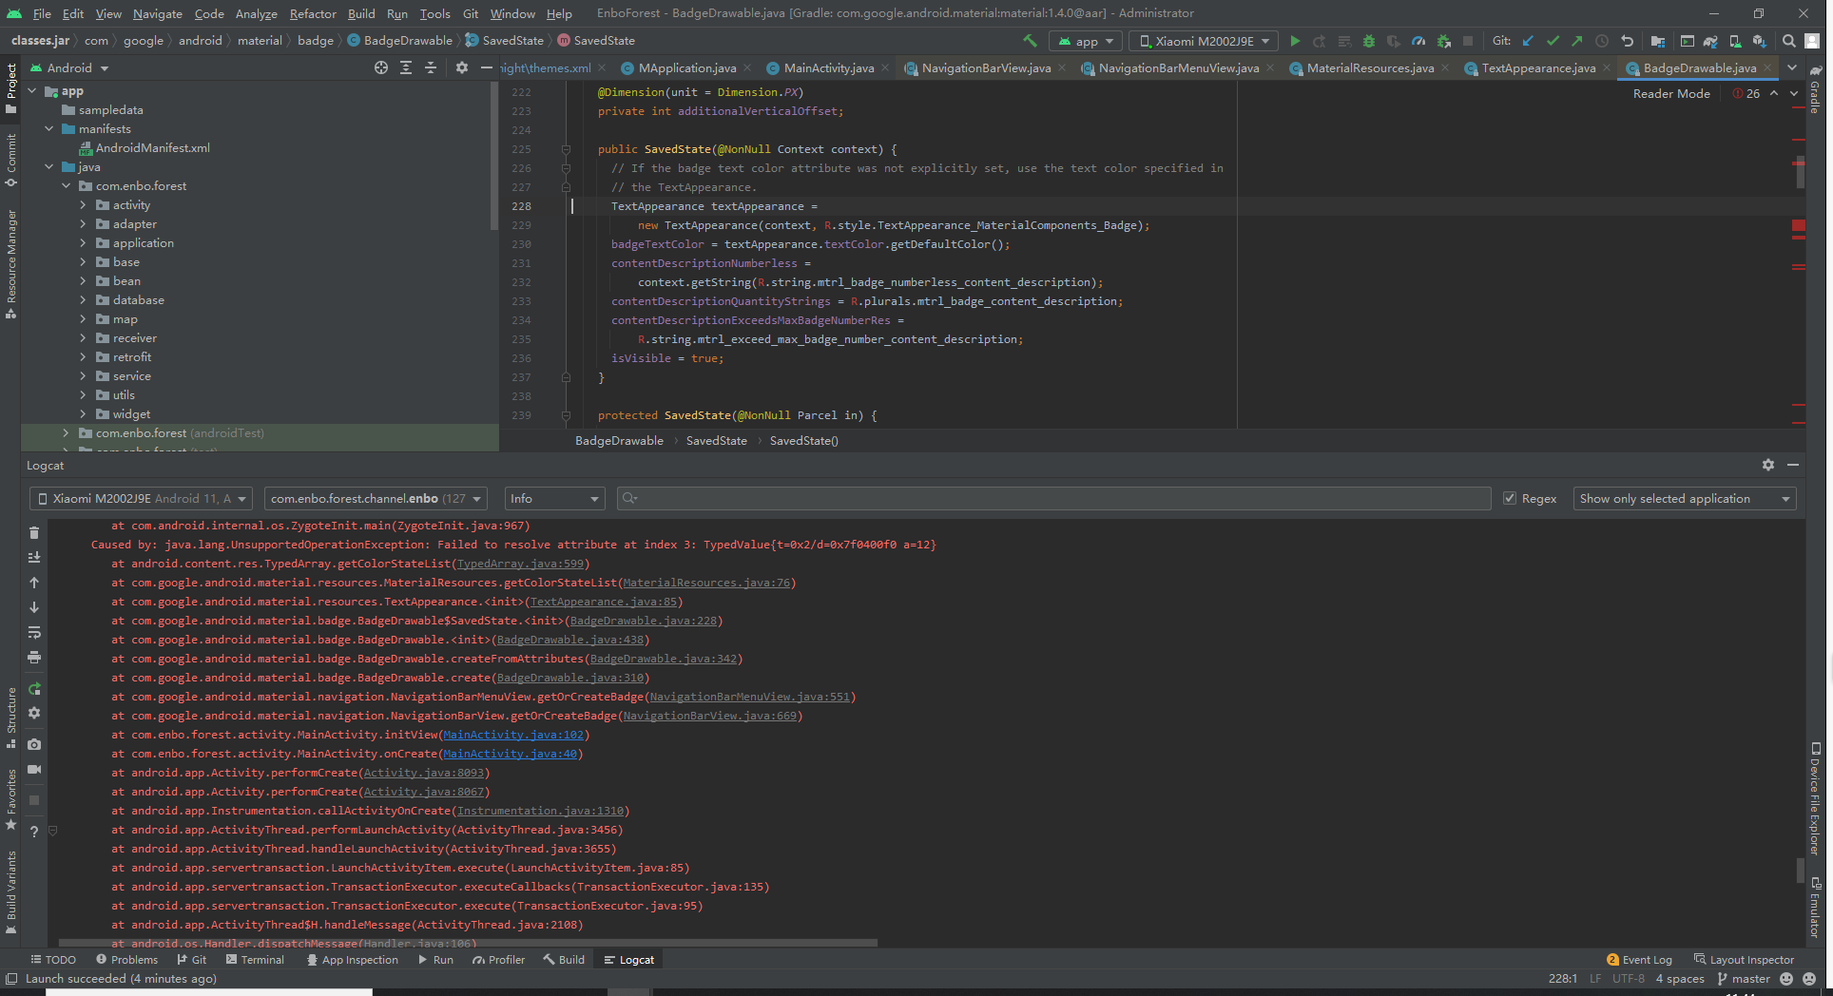Toggle soft-wrap in the logcat sidebar
Screen dimensions: 1833x996
pyautogui.click(x=34, y=632)
